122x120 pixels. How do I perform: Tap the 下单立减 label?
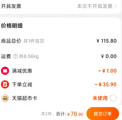[x=22, y=85]
